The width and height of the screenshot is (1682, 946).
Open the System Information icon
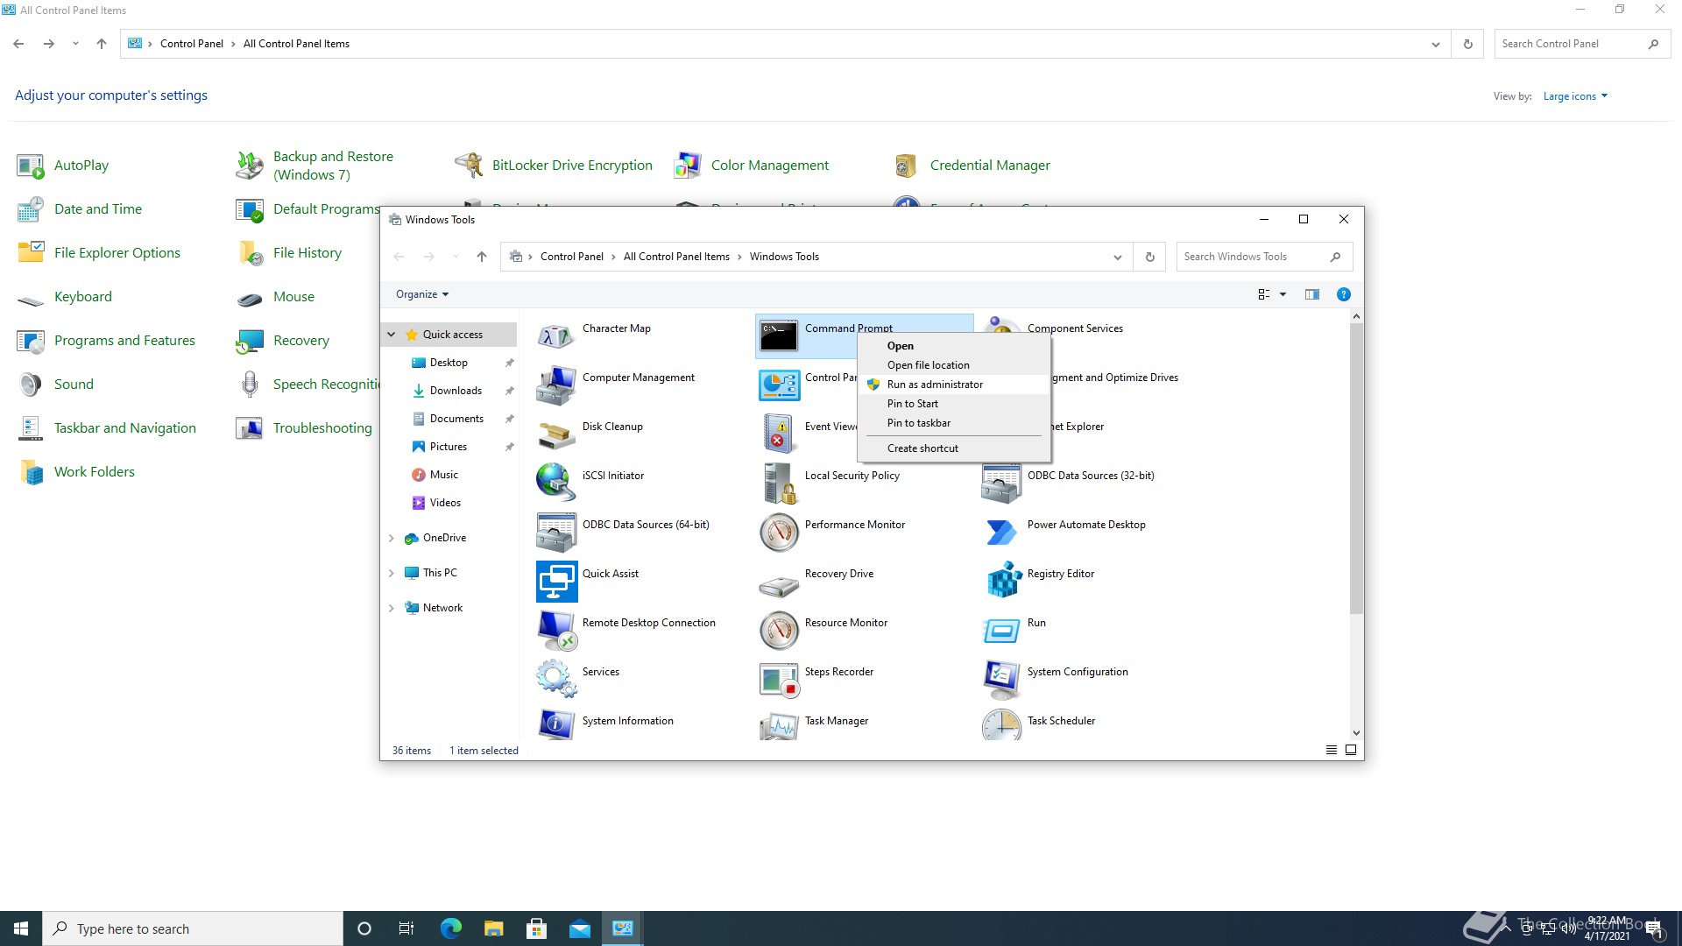[x=555, y=725]
